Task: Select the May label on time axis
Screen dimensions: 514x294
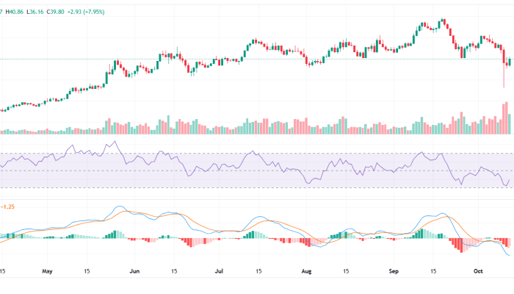Action: click(48, 271)
